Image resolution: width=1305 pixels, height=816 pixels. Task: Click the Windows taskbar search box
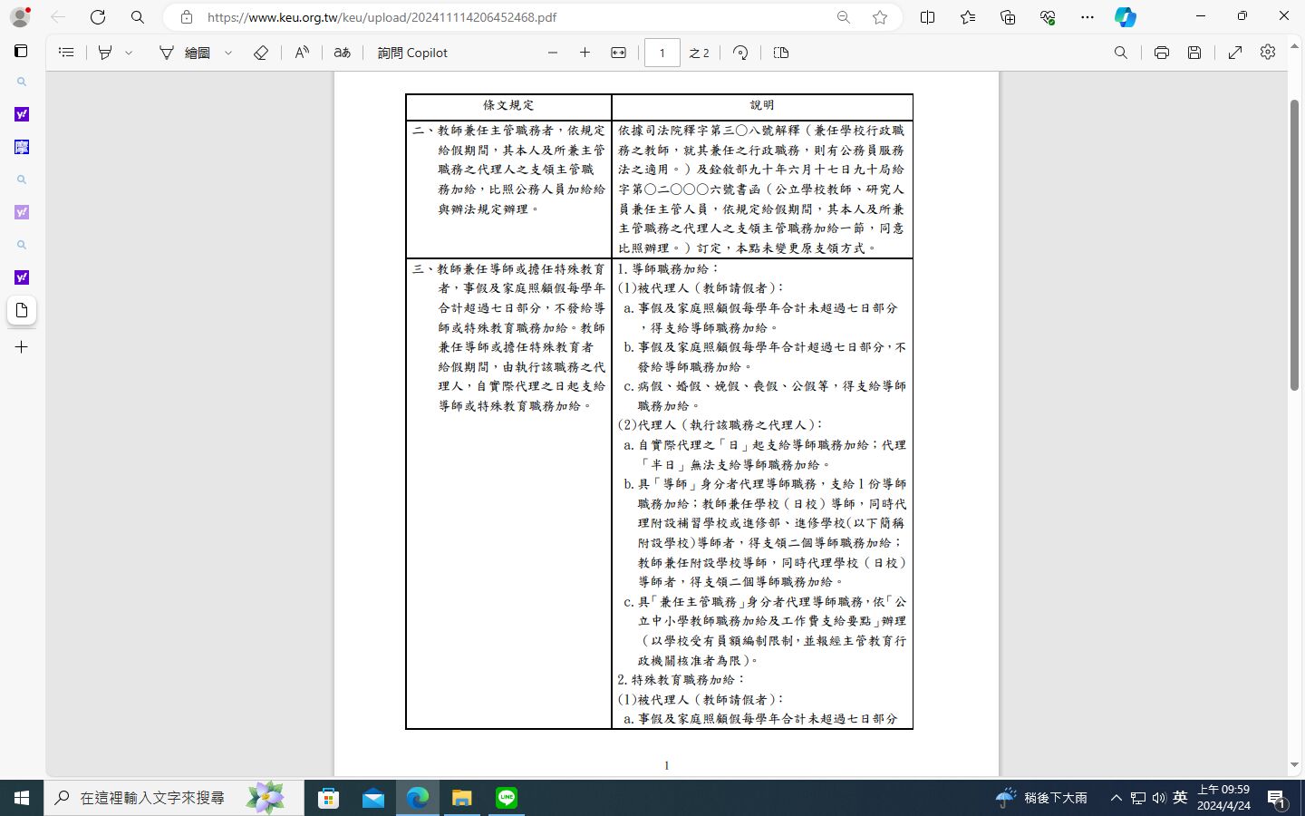pos(174,798)
